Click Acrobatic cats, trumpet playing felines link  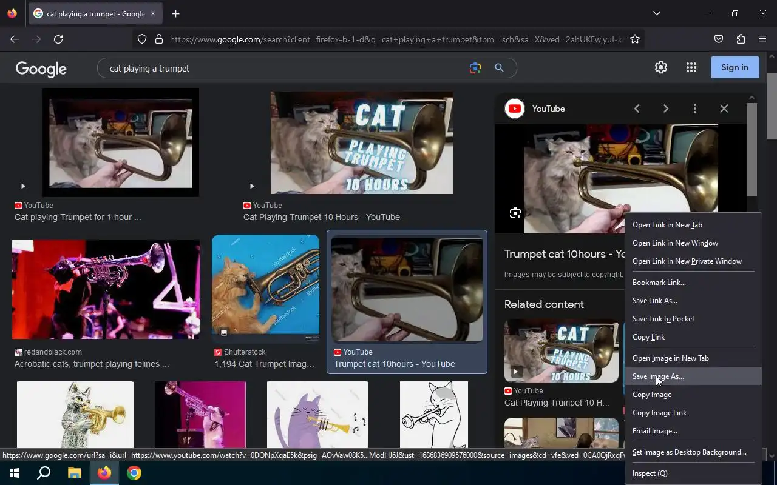pos(92,364)
